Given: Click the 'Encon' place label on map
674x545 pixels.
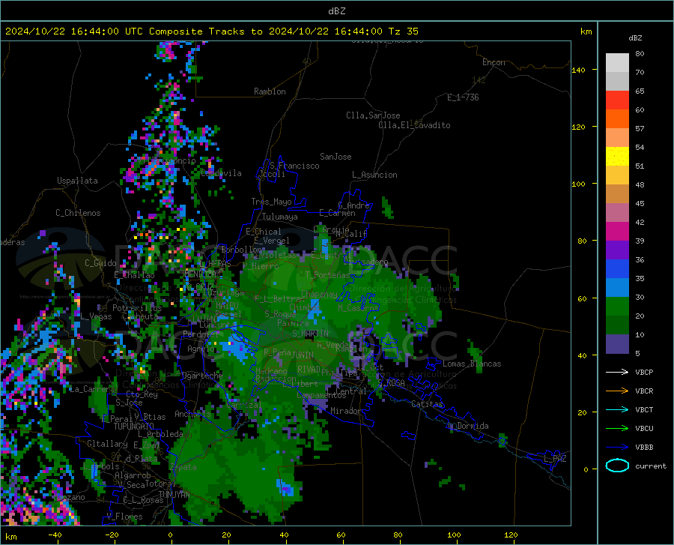Looking at the screenshot, I should pyautogui.click(x=494, y=62).
